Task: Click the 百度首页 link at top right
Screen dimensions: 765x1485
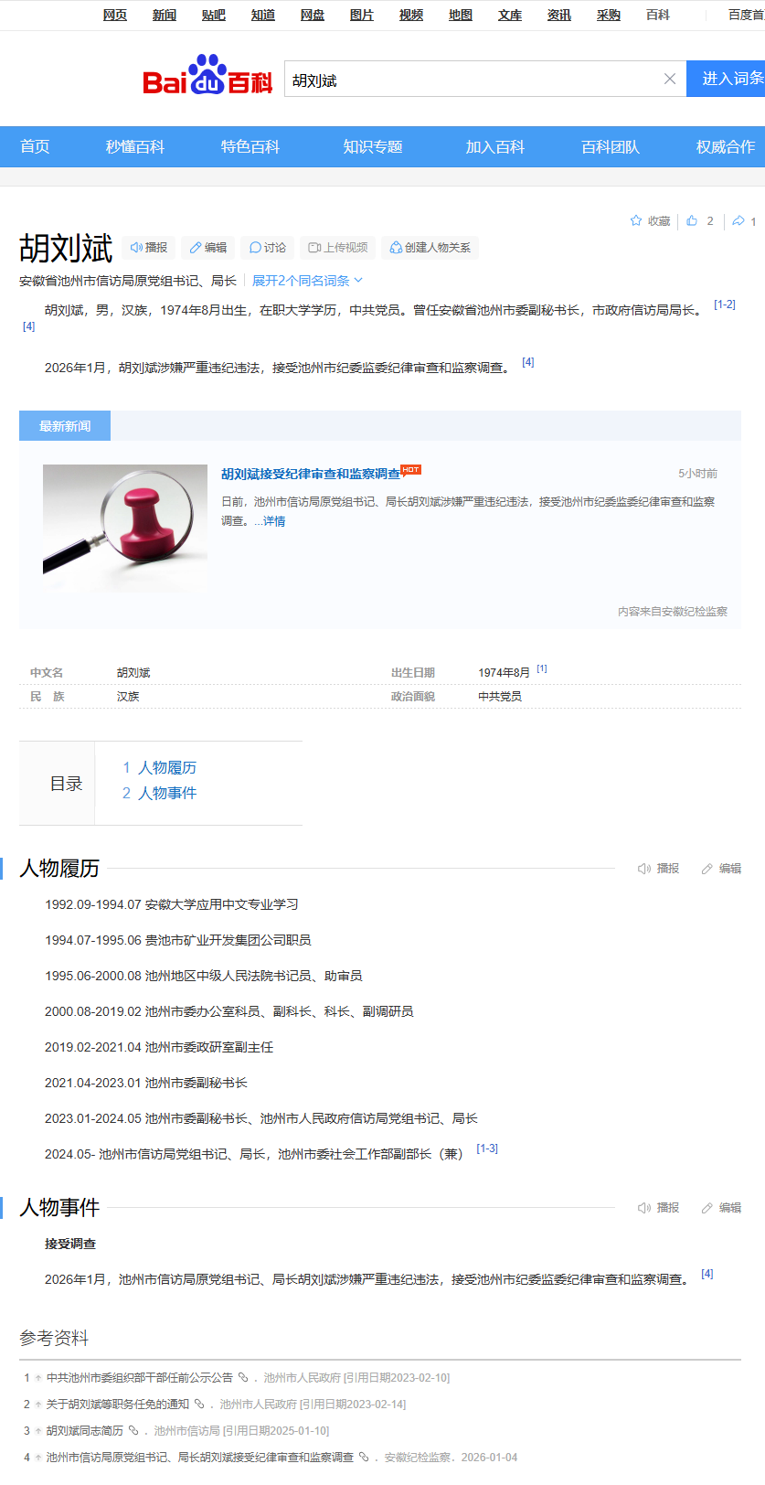Action: coord(747,15)
